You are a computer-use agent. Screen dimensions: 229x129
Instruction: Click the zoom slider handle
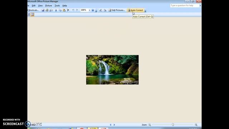[173, 125]
